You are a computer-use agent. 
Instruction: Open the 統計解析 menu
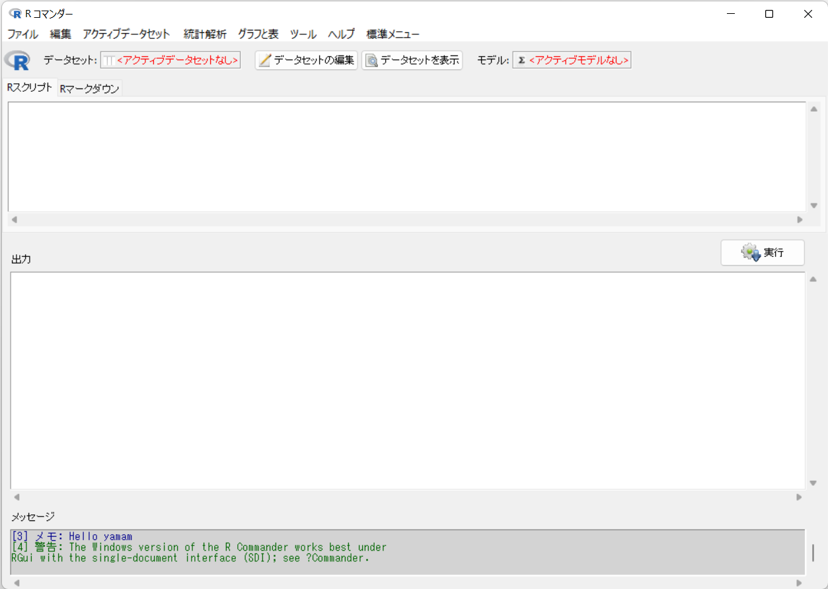[205, 34]
